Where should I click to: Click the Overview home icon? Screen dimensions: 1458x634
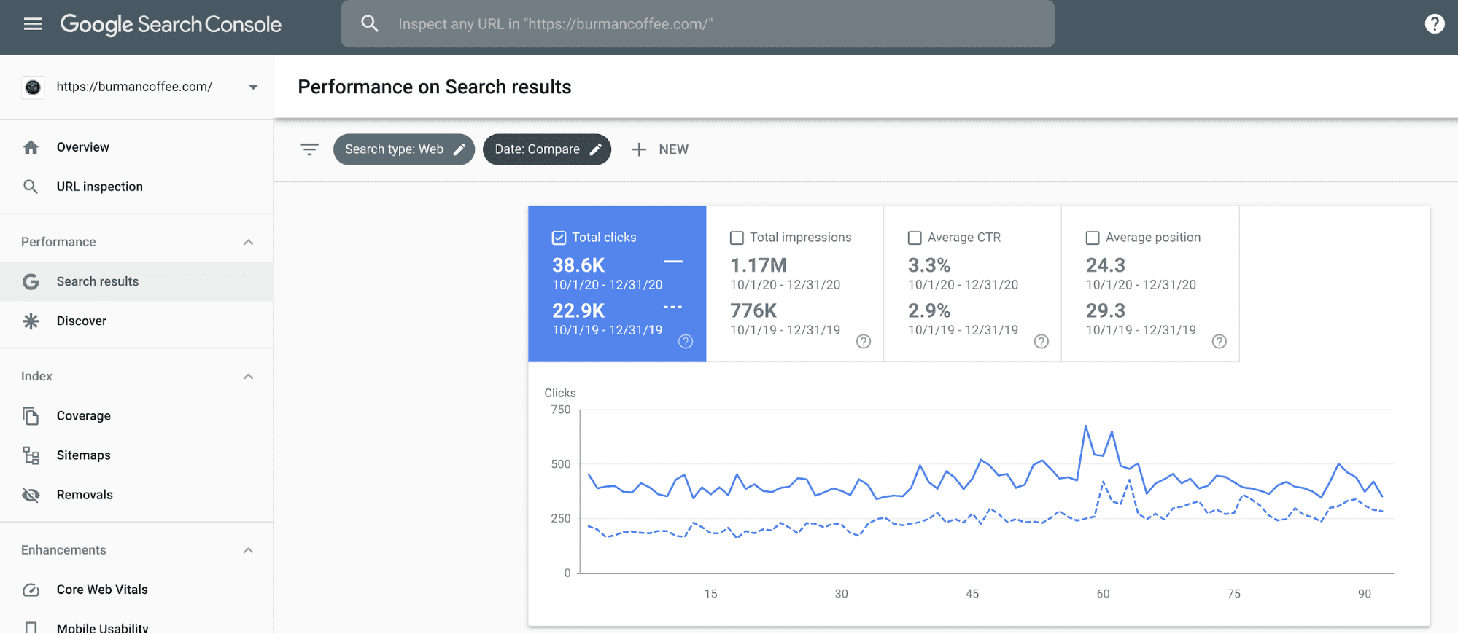[31, 147]
